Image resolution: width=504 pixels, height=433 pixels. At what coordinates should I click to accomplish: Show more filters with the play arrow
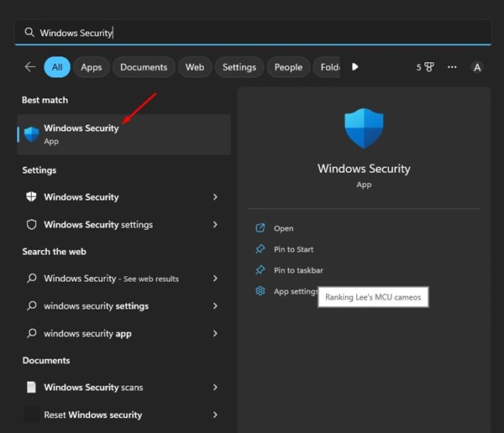(x=354, y=67)
